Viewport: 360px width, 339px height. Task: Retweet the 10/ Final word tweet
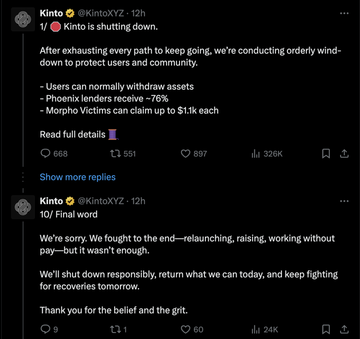point(115,329)
